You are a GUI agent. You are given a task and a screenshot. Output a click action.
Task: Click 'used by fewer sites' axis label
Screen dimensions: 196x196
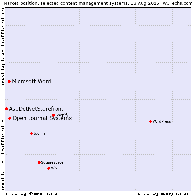point(34,194)
